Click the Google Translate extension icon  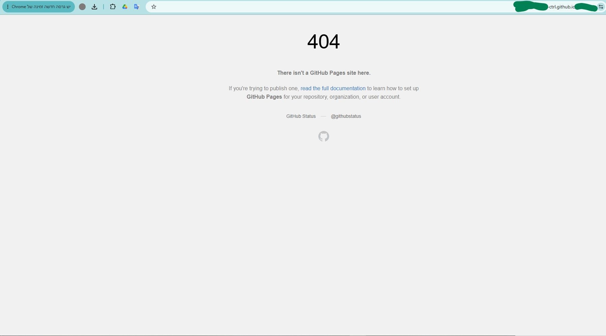click(137, 7)
